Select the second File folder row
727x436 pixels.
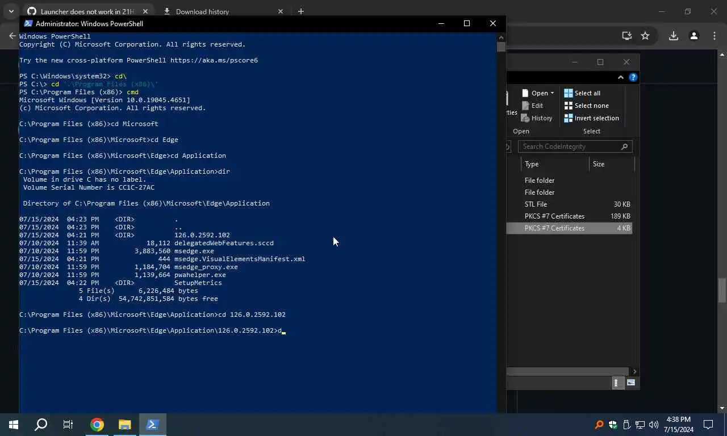[x=569, y=192]
